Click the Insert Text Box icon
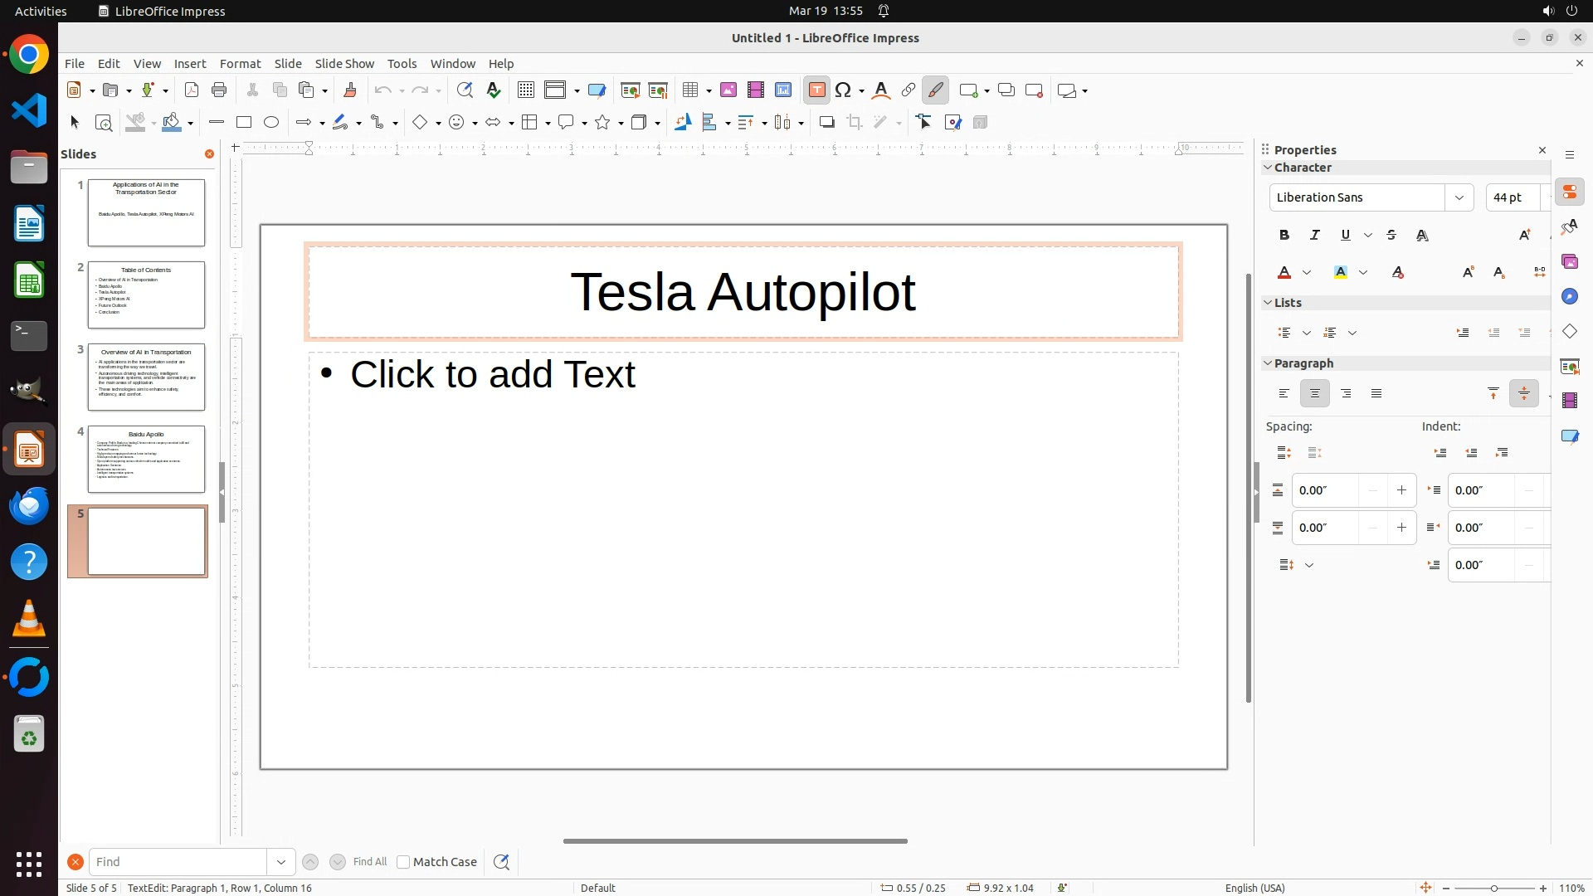1593x896 pixels. click(x=816, y=90)
